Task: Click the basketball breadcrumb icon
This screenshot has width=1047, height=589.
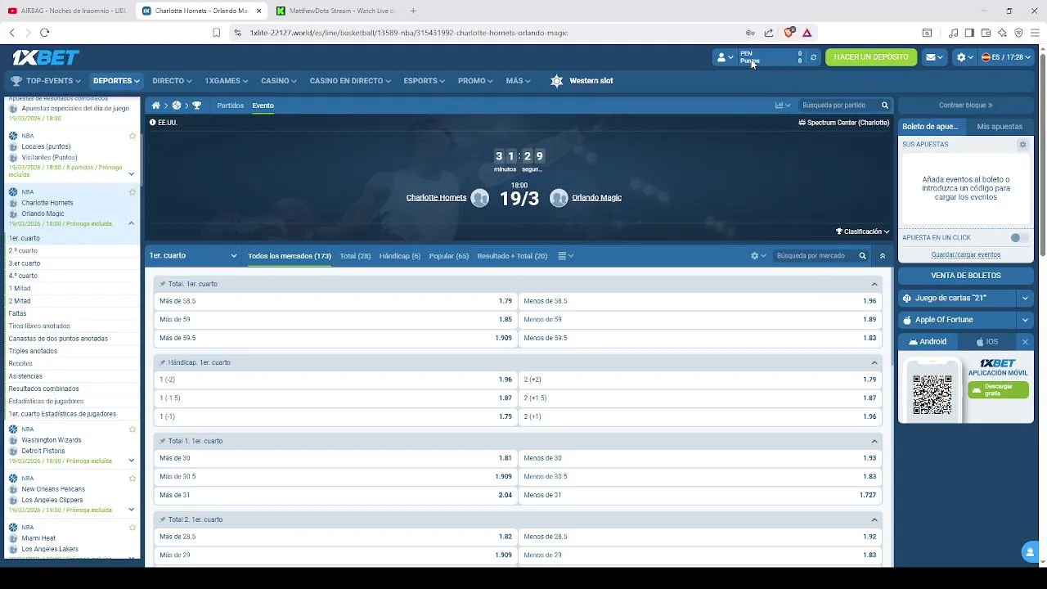Action: [x=176, y=106]
